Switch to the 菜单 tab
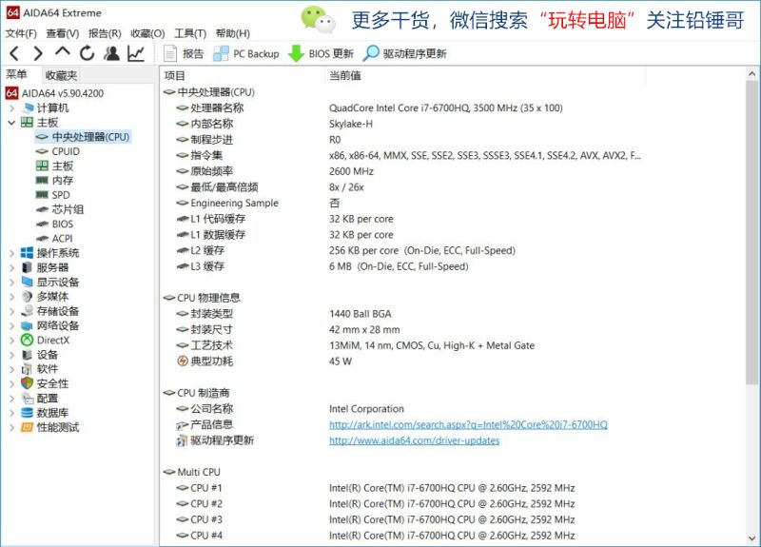The image size is (761, 547). click(x=16, y=74)
